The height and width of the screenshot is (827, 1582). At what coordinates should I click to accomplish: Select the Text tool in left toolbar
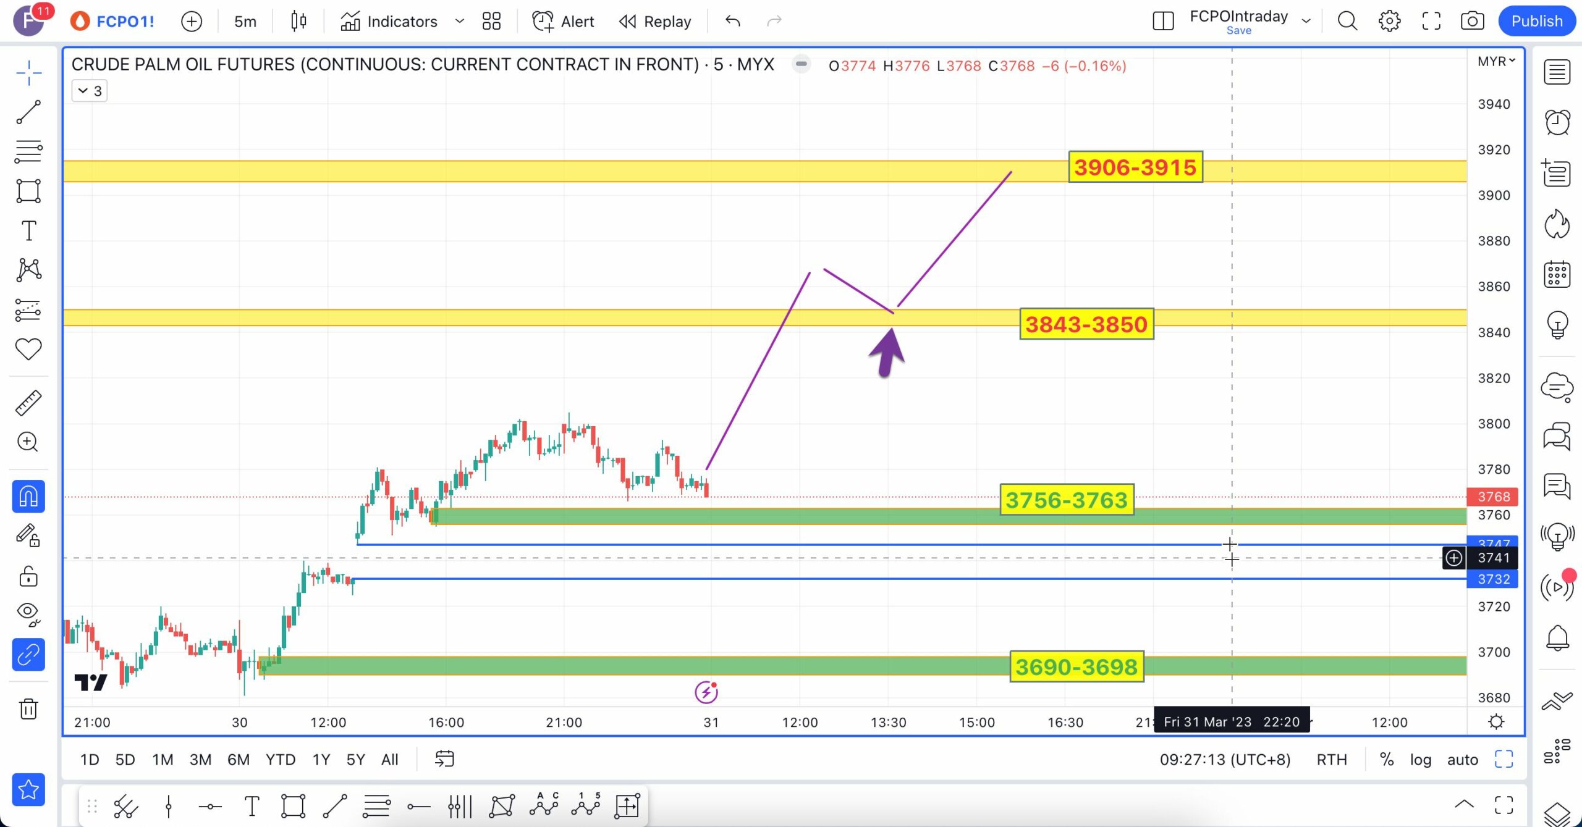[x=28, y=231]
